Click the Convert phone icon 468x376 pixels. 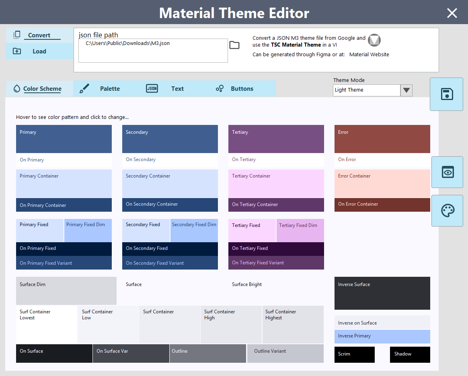17,35
